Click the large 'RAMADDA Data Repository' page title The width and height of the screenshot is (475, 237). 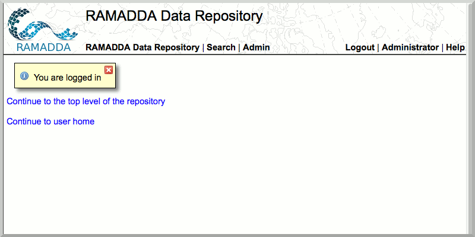[x=174, y=17]
